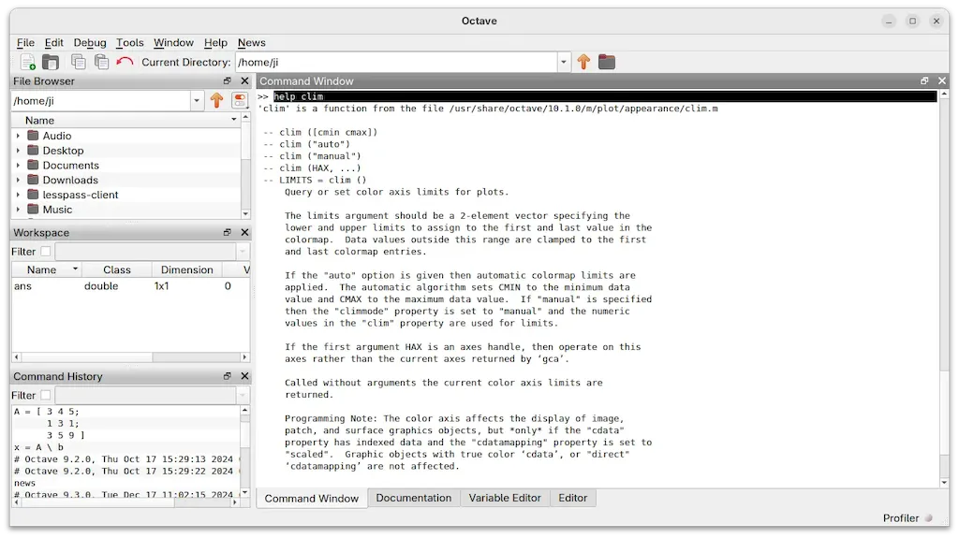
Task: Switch to the Variable Editor tab
Action: [x=505, y=498]
